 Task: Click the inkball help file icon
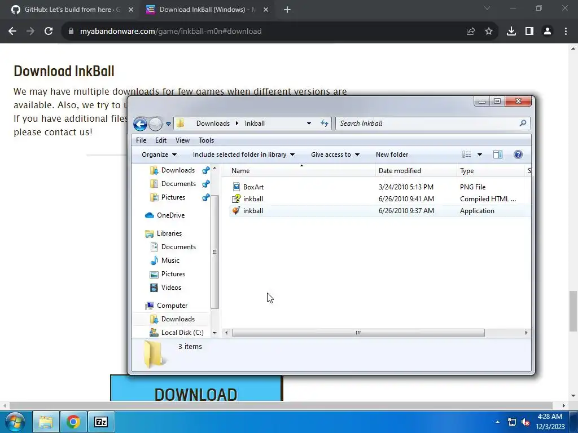click(x=236, y=199)
